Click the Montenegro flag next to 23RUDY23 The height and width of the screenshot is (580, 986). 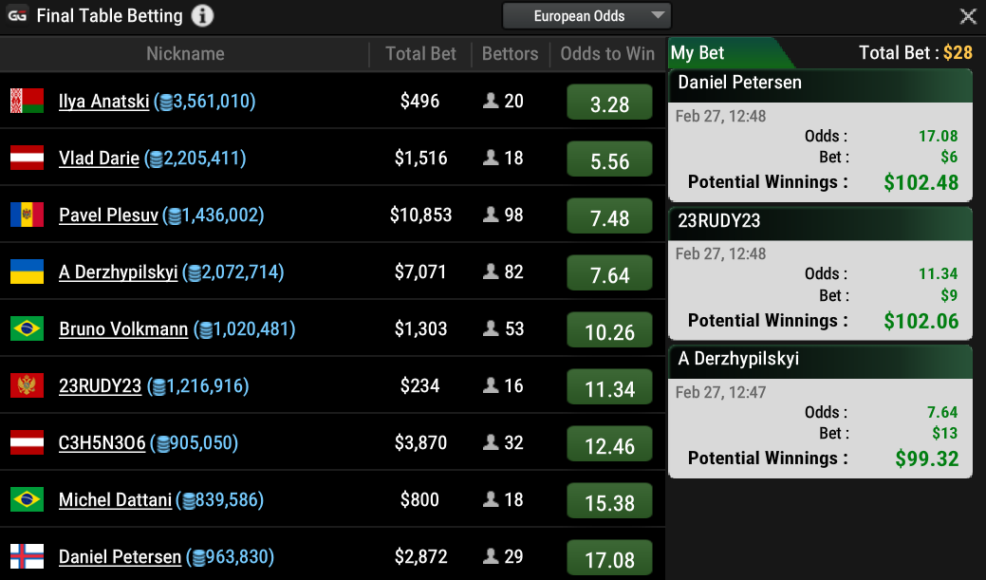tap(27, 385)
